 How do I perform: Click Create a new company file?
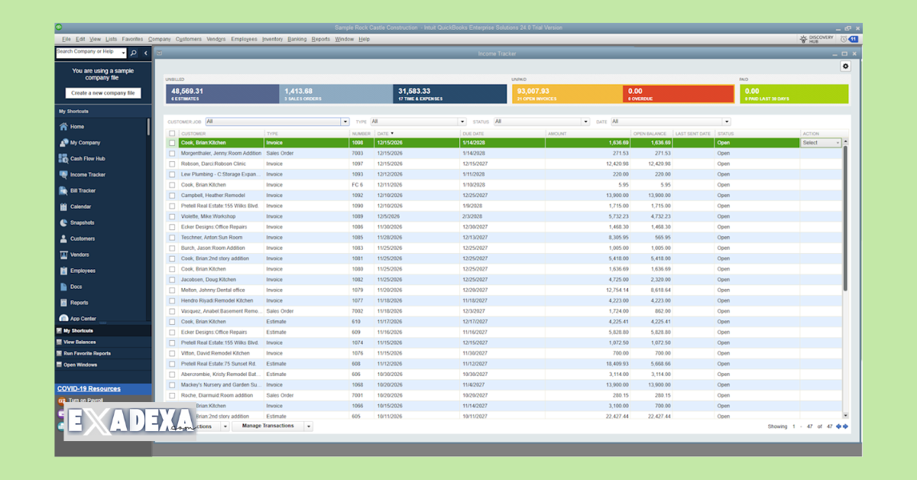[102, 92]
